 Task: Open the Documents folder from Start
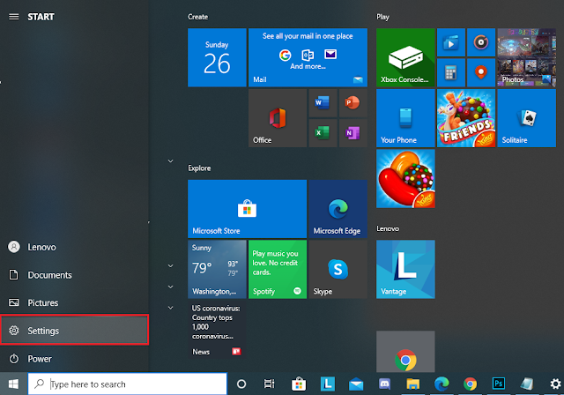tap(74, 275)
